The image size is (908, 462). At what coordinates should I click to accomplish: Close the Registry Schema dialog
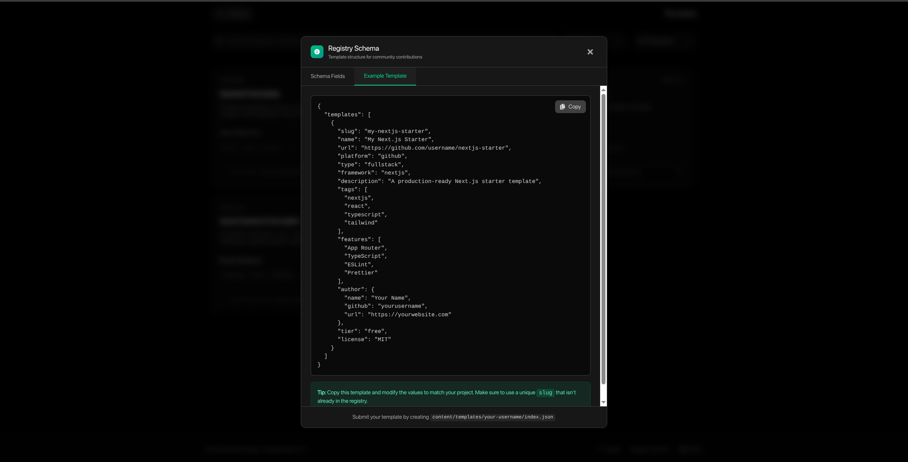click(x=590, y=52)
